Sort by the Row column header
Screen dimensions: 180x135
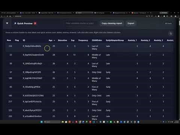pos(9,40)
